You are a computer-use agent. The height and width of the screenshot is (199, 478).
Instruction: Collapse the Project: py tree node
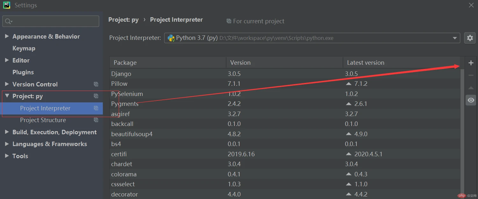[7, 96]
